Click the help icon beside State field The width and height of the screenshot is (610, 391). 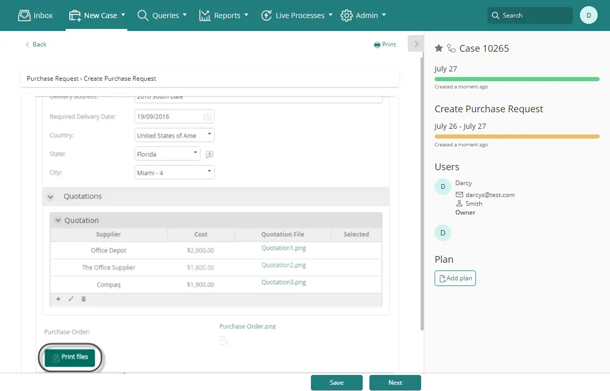[210, 155]
